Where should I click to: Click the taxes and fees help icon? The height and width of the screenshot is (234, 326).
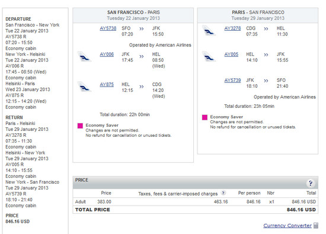(x=223, y=193)
